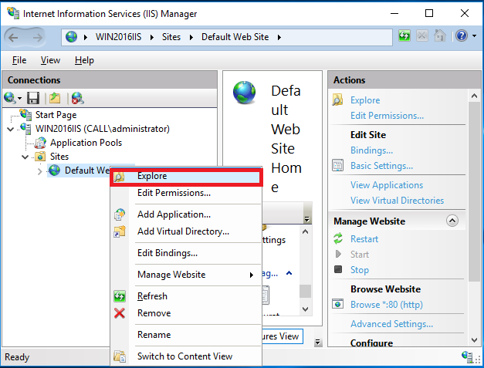The height and width of the screenshot is (368, 484).
Task: Click the Basic Settings... link
Action: [x=381, y=166]
